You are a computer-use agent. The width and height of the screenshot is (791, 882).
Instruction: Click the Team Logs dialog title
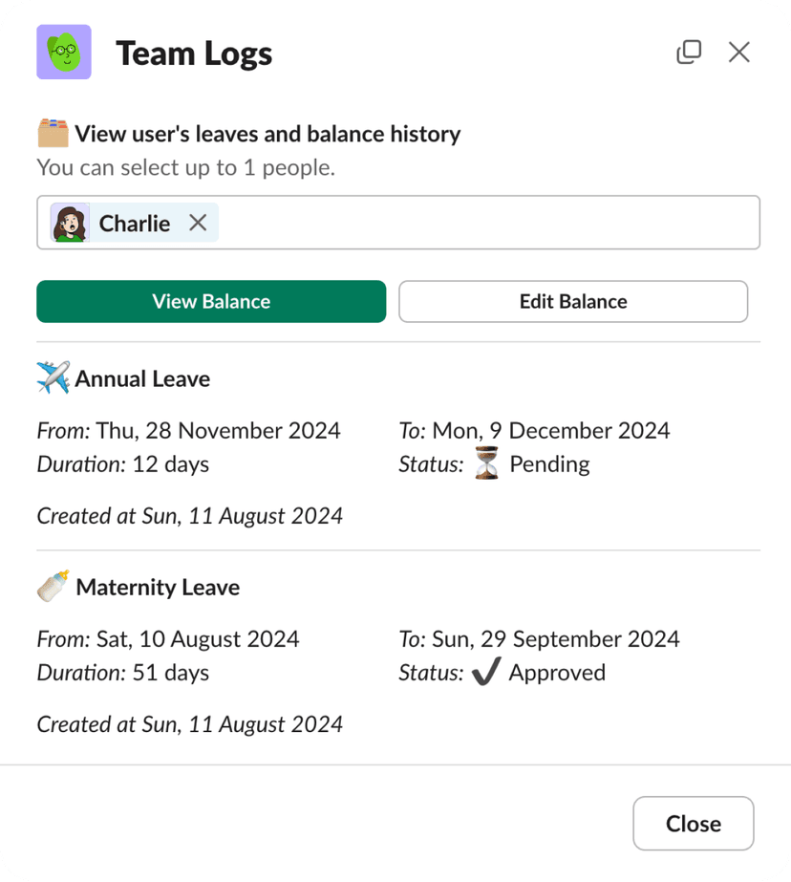coord(194,54)
